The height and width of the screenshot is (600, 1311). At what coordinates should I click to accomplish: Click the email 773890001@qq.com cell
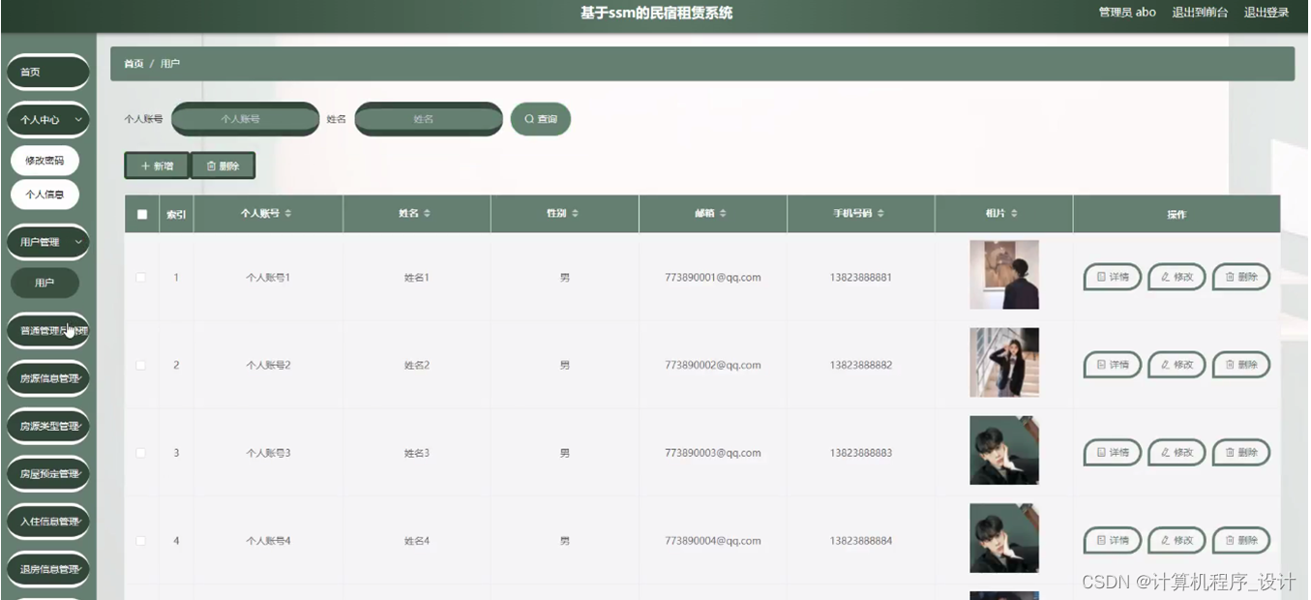tap(713, 278)
